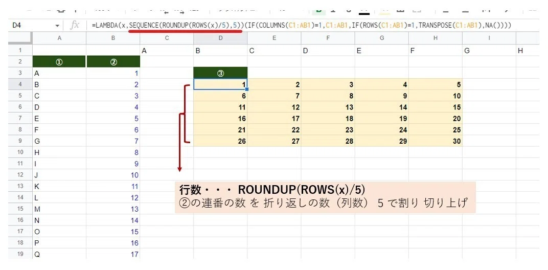Screen dimensions: 548x270
Task: Select column I header
Action: (x=489, y=38)
